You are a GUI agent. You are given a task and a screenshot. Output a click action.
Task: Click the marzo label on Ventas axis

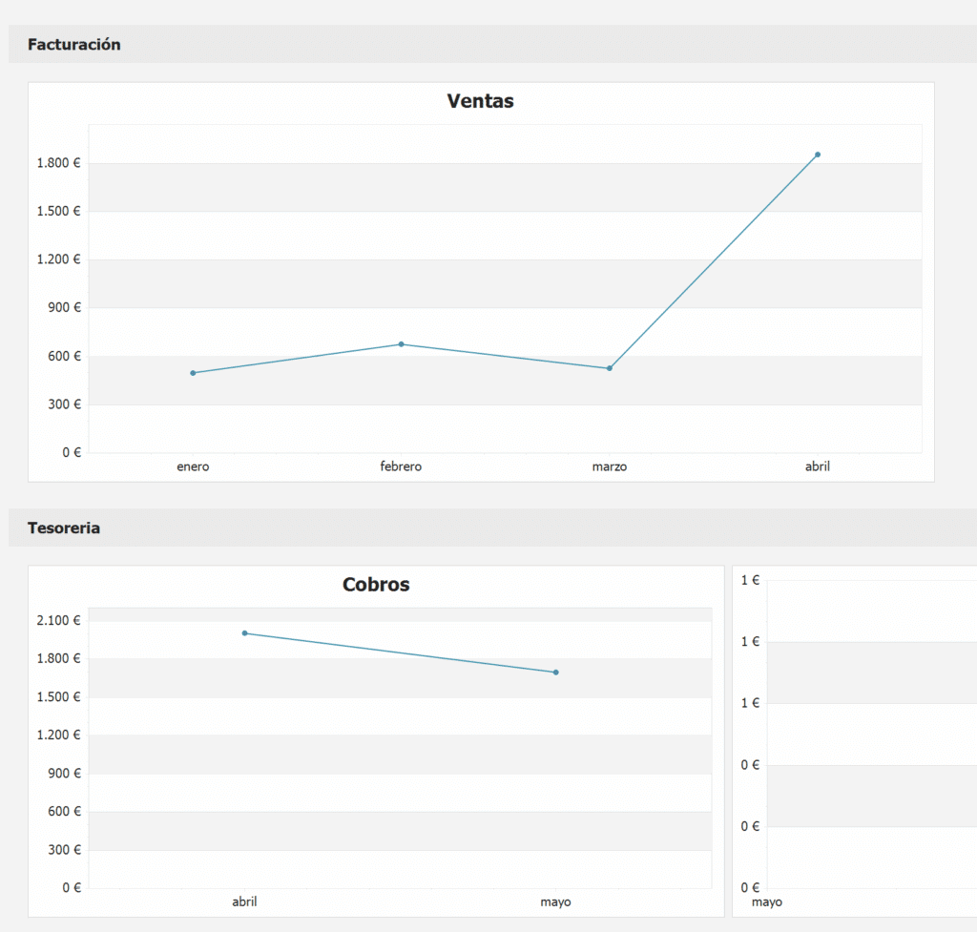pyautogui.click(x=610, y=466)
